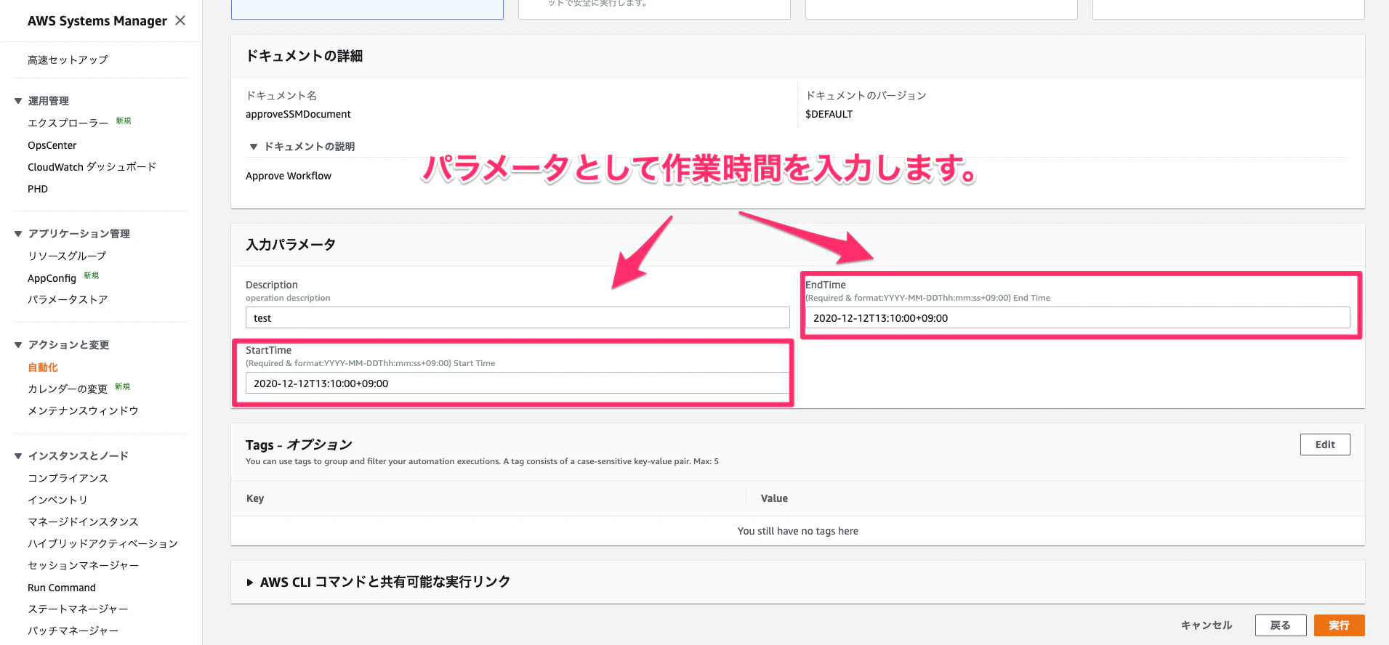Open エクスプローラー page

68,123
